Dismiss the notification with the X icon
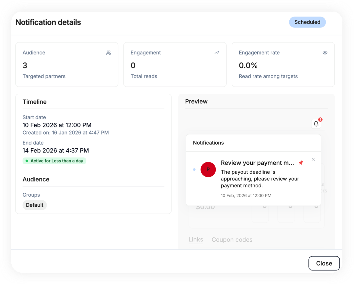Viewport: 354px width, 284px height. pos(313,159)
